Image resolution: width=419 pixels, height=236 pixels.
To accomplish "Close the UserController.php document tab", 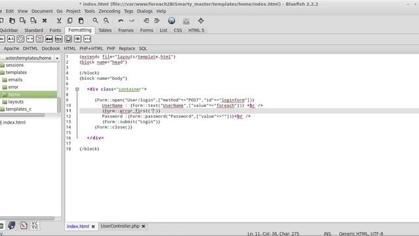I will [x=143, y=226].
